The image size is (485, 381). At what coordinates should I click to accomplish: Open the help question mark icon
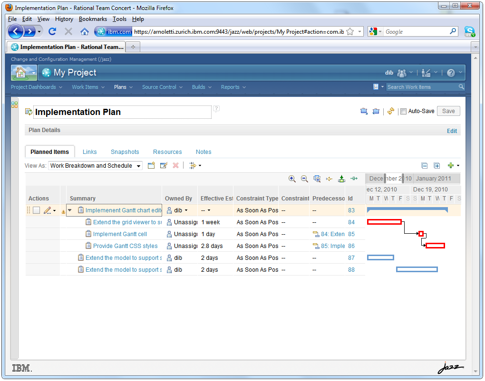coord(451,73)
